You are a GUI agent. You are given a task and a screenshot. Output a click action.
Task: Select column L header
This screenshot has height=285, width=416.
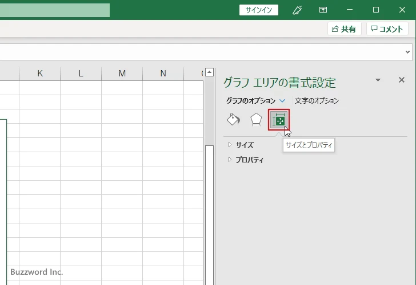tap(81, 74)
